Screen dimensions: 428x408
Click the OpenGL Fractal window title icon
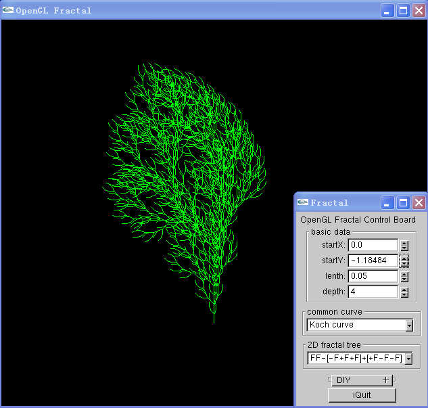coord(8,10)
